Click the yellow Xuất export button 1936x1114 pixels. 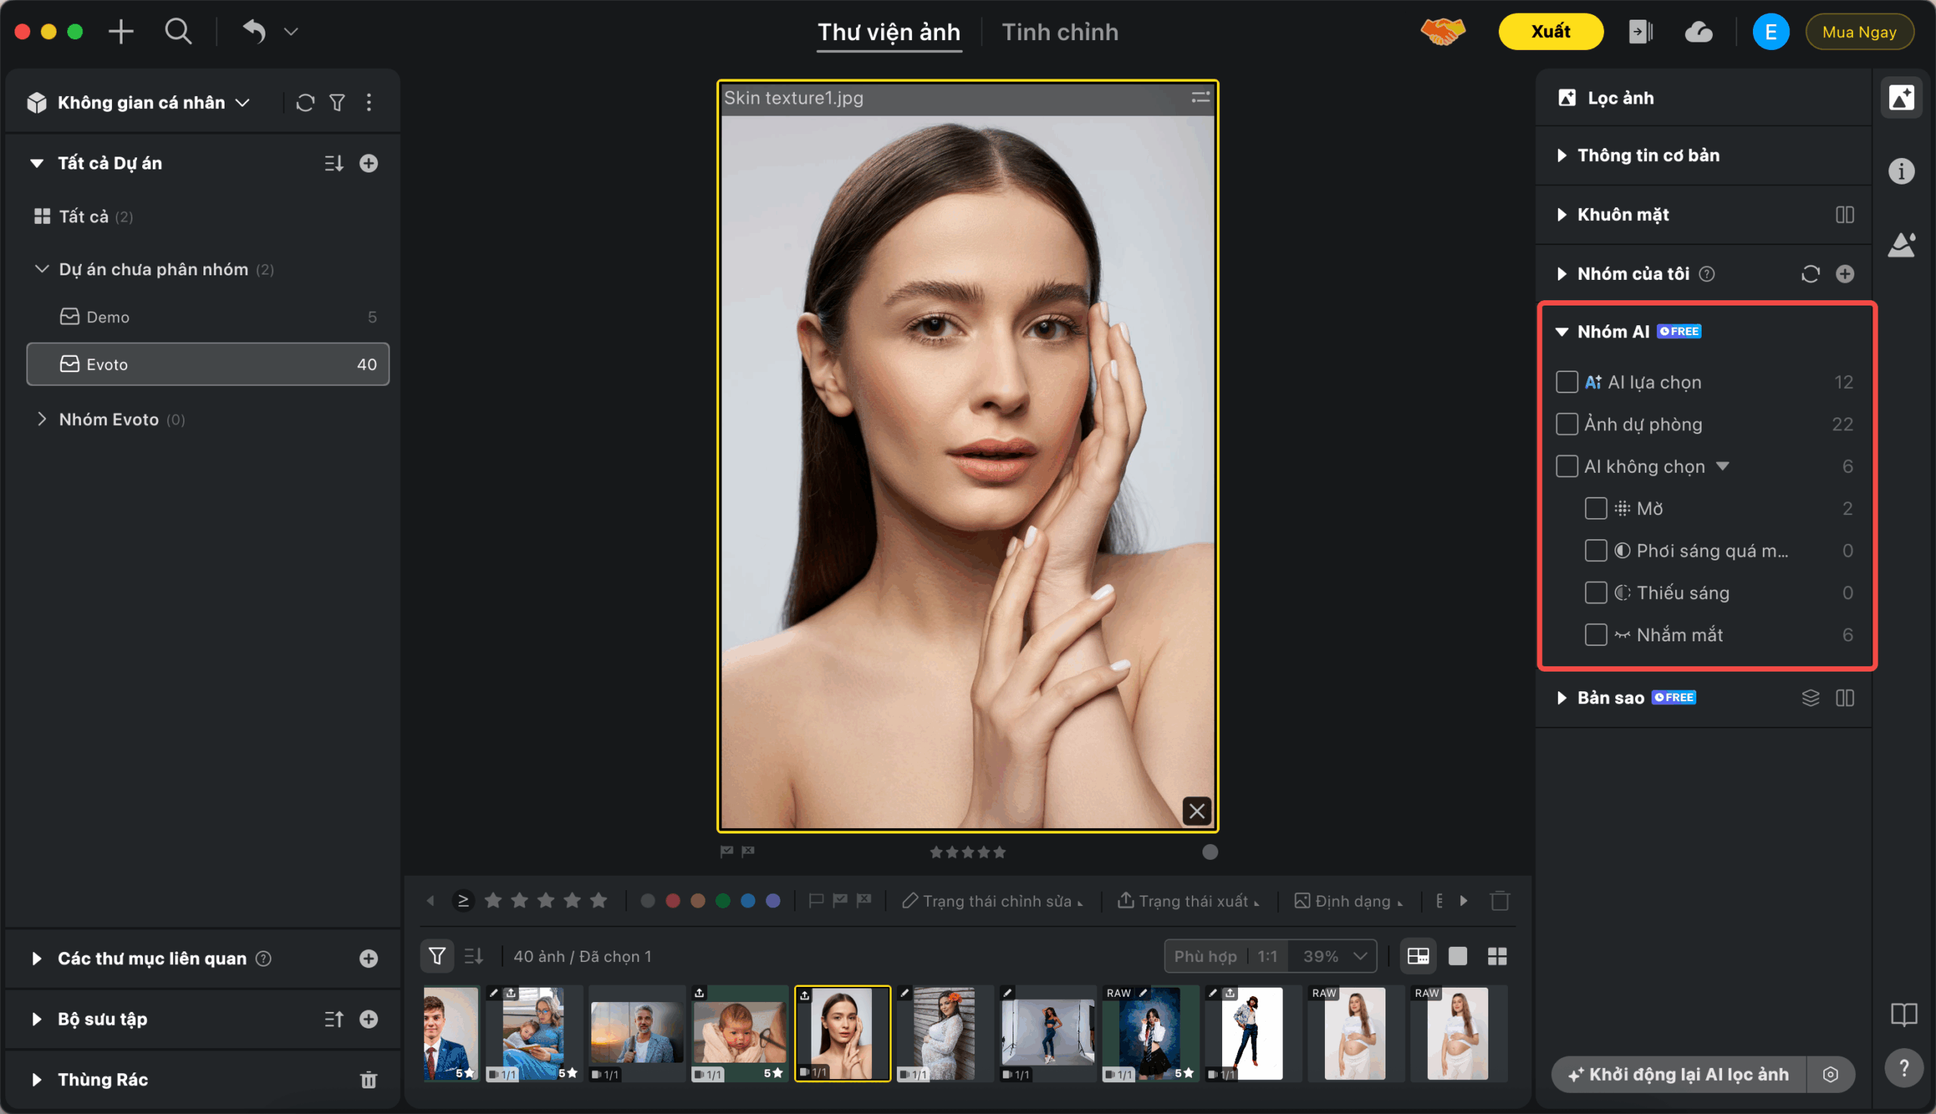[x=1550, y=32]
